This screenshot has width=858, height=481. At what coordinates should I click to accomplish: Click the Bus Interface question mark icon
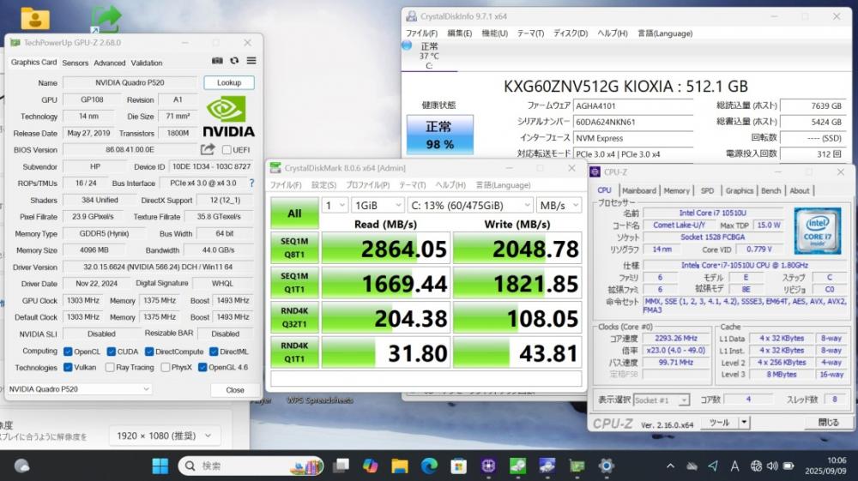coord(251,183)
